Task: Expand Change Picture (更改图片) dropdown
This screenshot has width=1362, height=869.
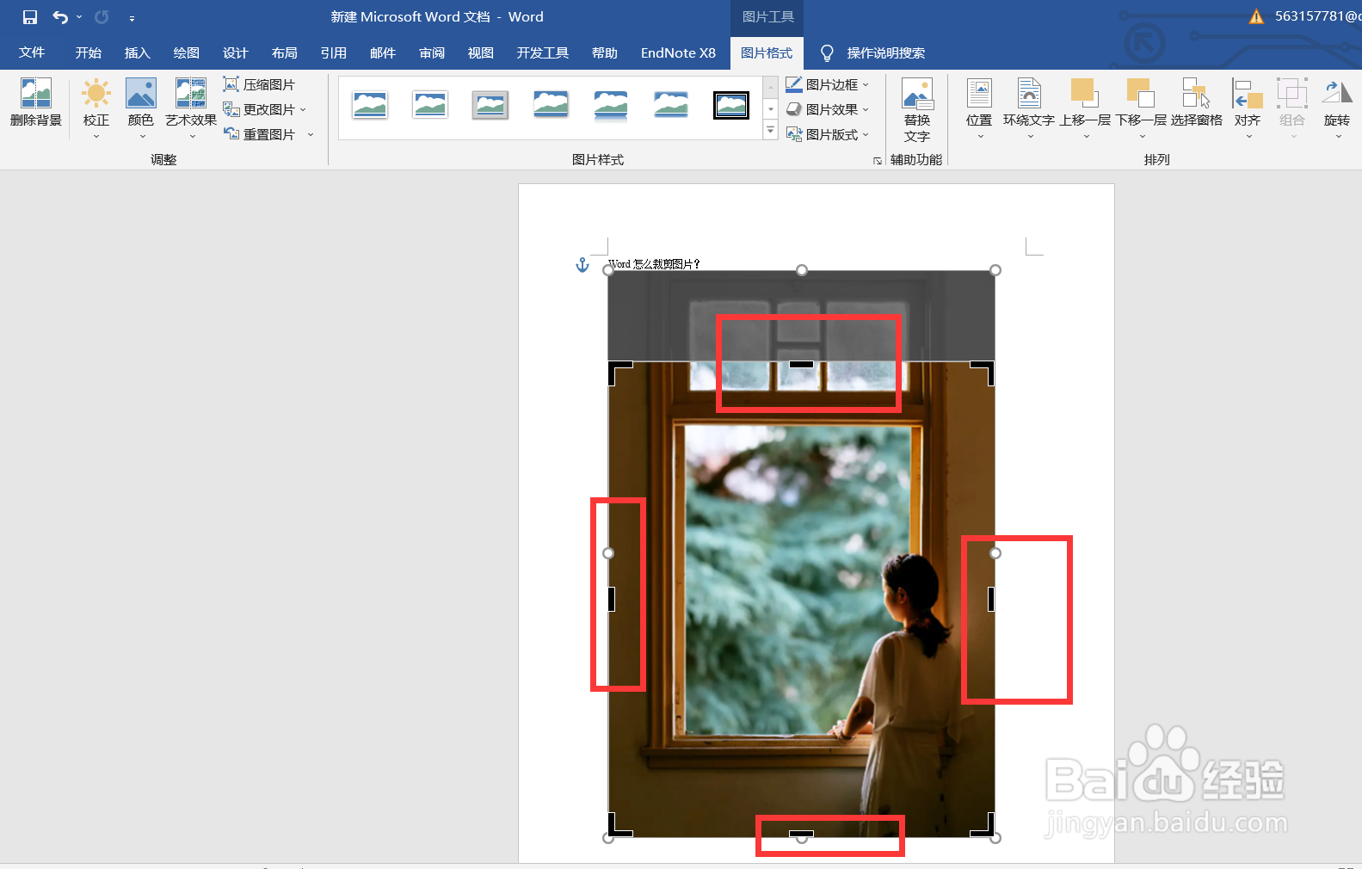Action: (x=303, y=109)
